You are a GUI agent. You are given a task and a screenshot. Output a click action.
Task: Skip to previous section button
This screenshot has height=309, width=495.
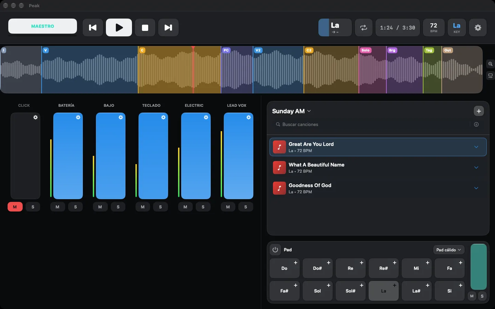pos(93,27)
